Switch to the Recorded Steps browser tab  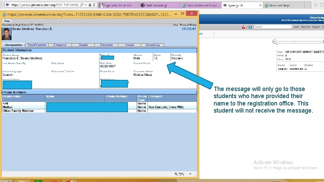coord(283,5)
